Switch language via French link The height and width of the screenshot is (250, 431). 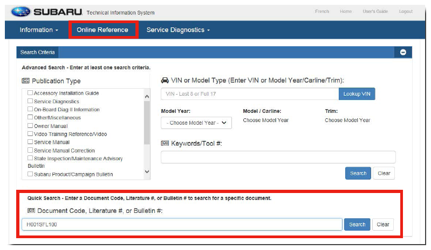click(322, 11)
